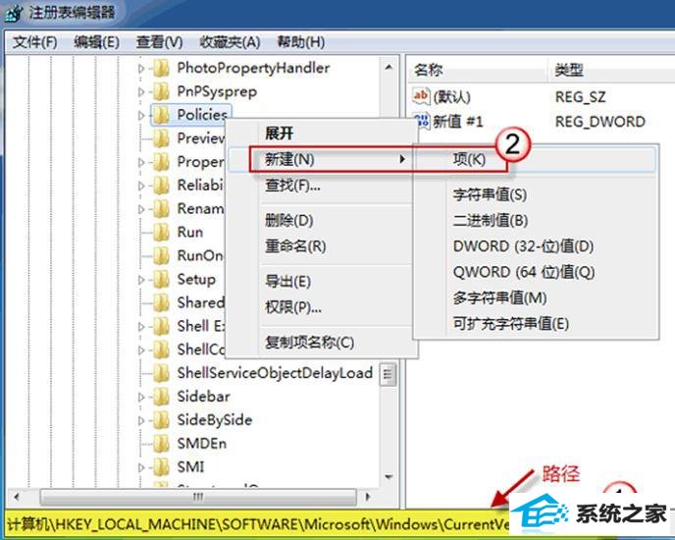Expand the Sidebar key
Image resolution: width=675 pixels, height=540 pixels.
pyautogui.click(x=141, y=397)
